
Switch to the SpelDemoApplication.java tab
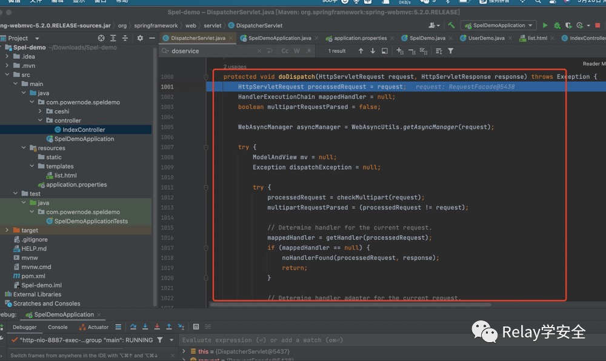coord(279,38)
